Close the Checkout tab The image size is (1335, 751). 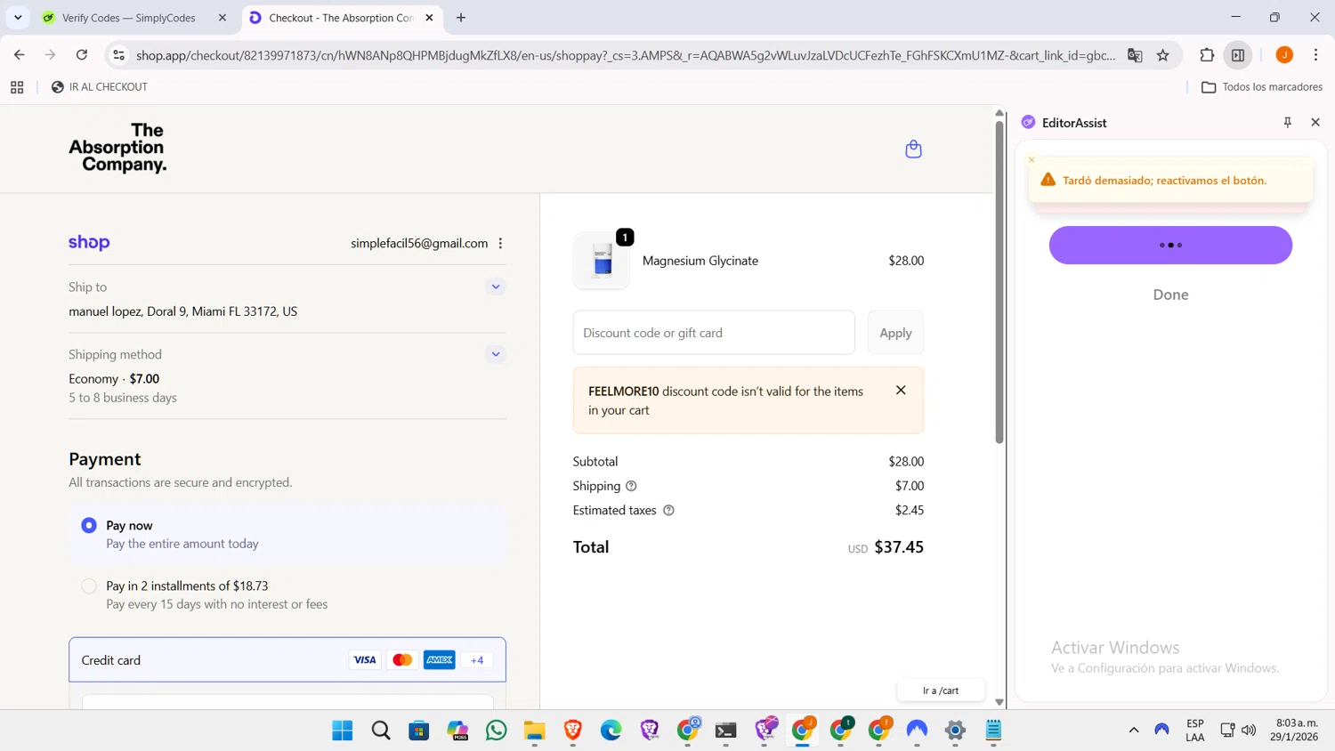coord(429,18)
